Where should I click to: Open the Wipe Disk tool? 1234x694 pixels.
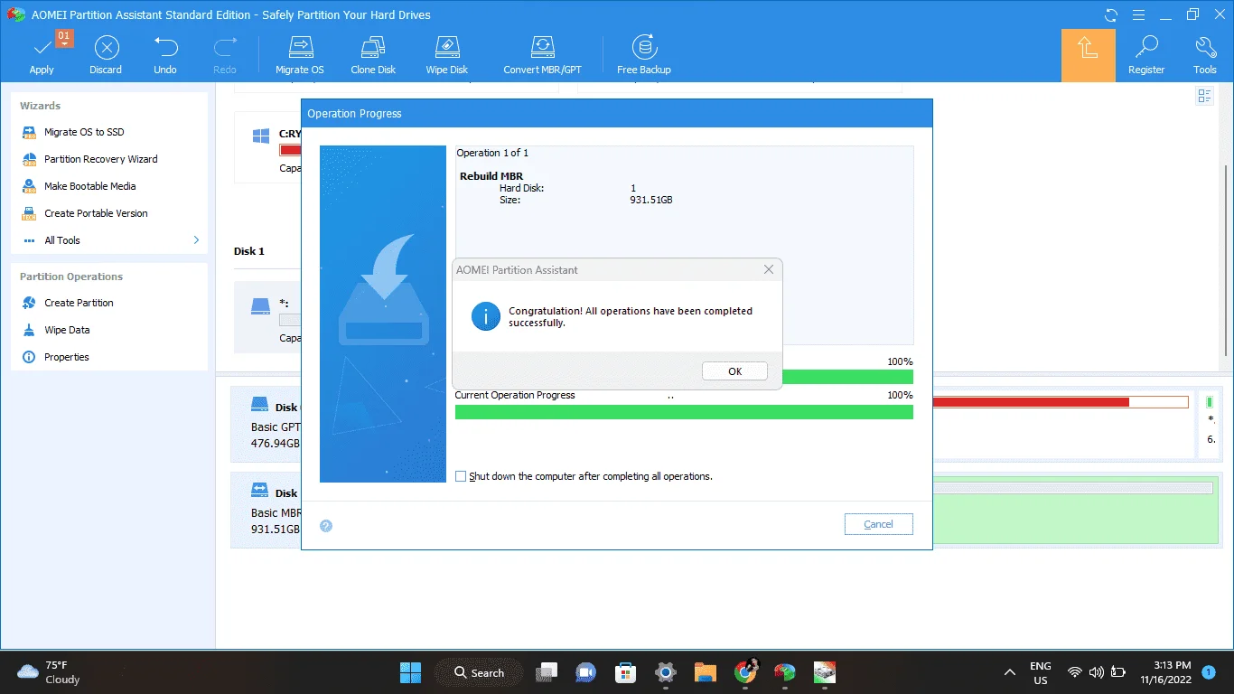[x=447, y=55]
